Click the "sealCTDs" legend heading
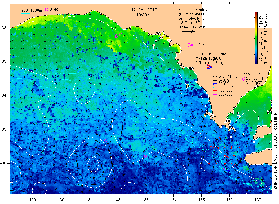The height and width of the screenshot is (204, 279). (x=252, y=74)
